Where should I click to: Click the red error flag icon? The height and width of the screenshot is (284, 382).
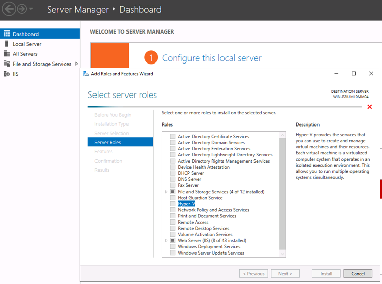(369, 107)
